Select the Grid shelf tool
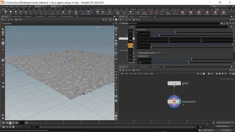 26,12
